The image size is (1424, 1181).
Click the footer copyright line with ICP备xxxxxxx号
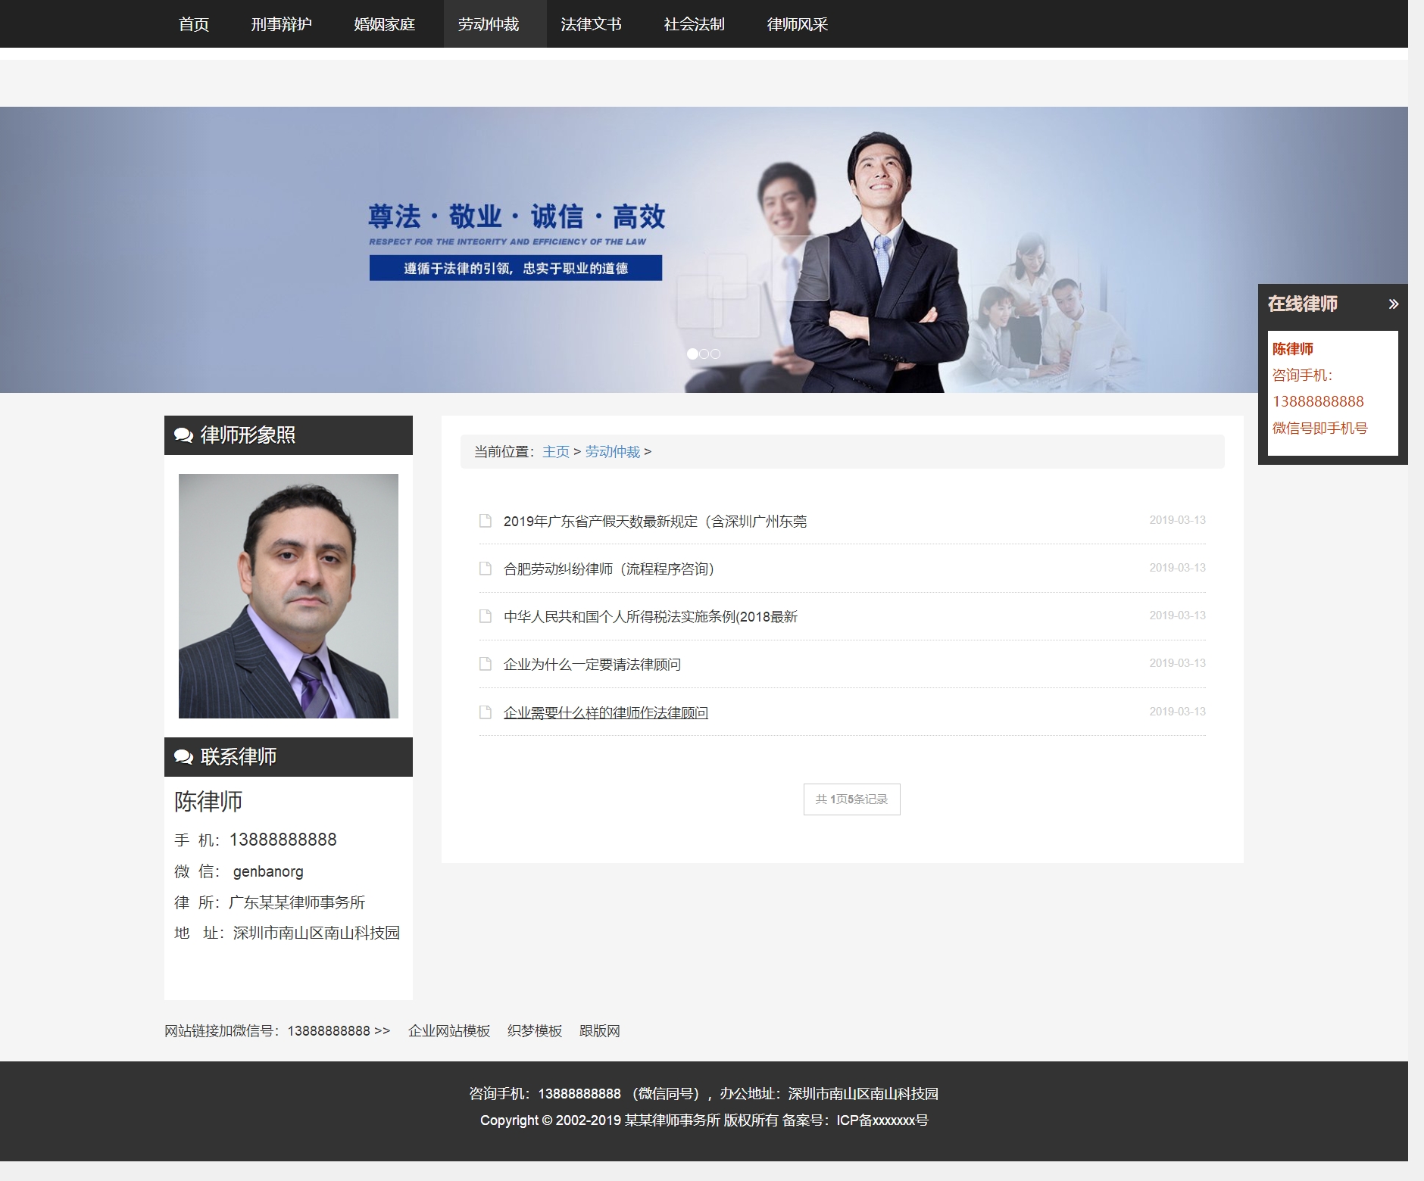[x=704, y=1120]
